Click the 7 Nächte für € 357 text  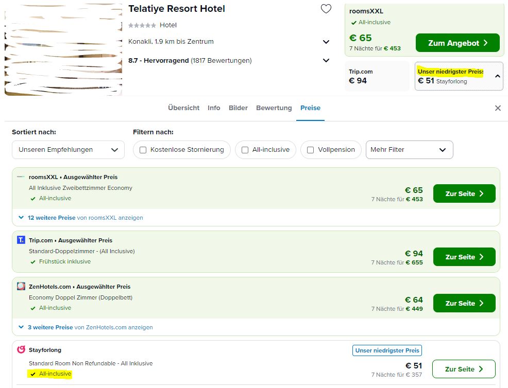tap(397, 375)
